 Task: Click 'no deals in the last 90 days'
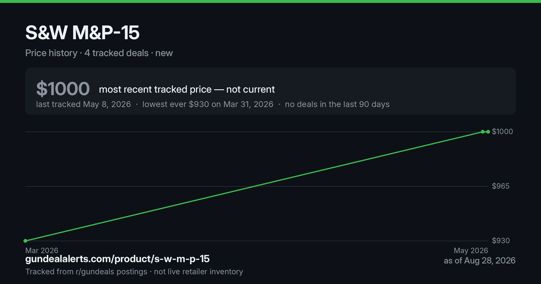coord(337,104)
